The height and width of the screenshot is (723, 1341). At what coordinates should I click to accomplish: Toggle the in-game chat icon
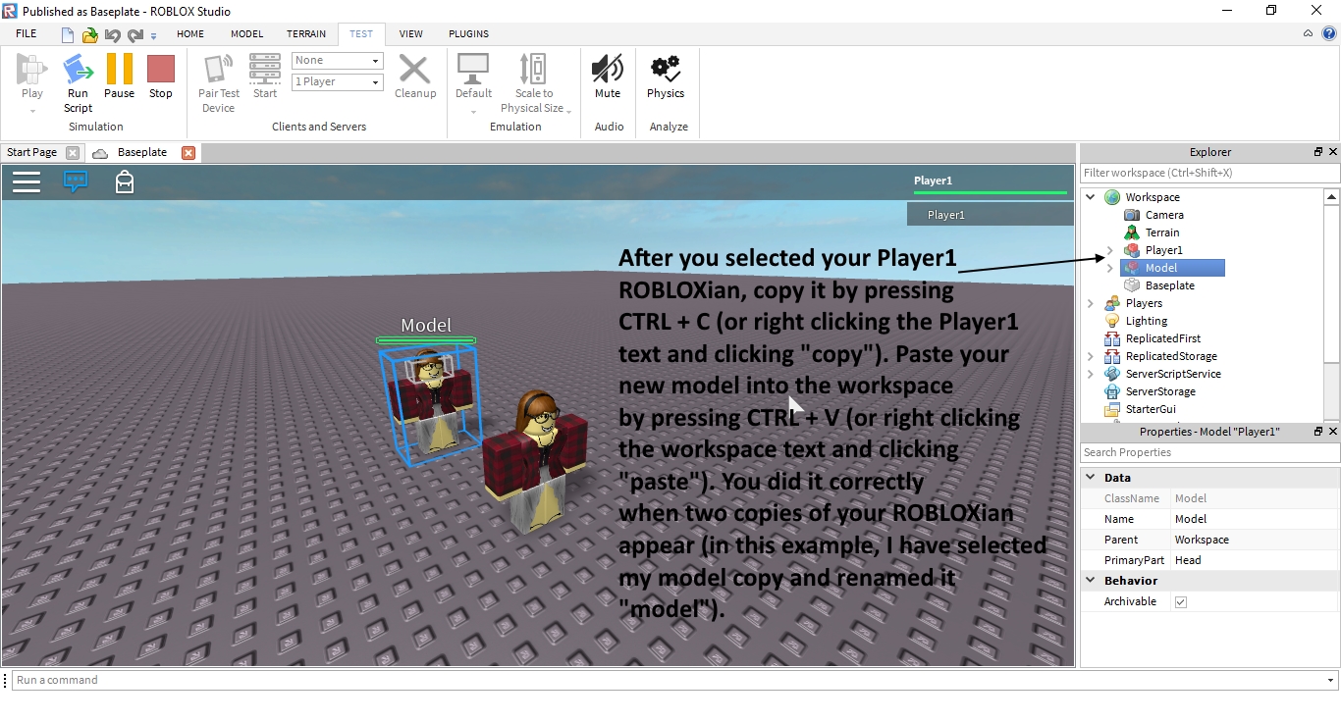76,181
